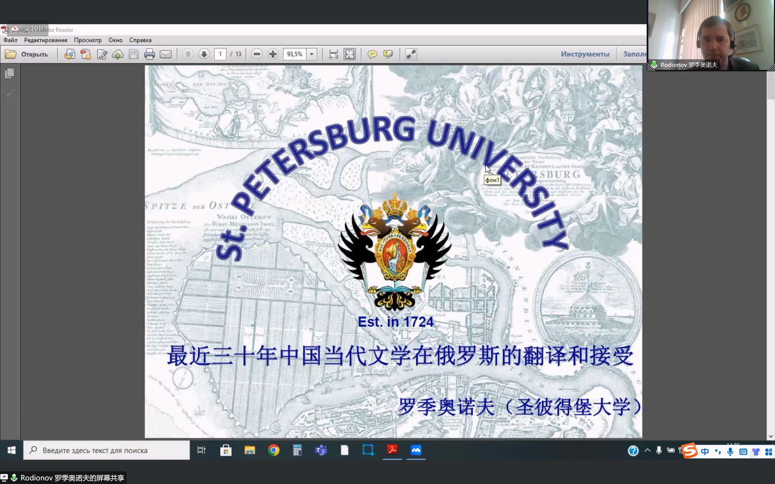Open the page thumbnails panel
Screen dimensions: 775x484
tap(10, 73)
